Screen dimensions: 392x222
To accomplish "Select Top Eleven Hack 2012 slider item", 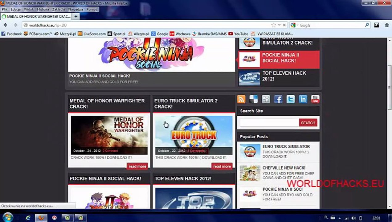I will (x=279, y=78).
